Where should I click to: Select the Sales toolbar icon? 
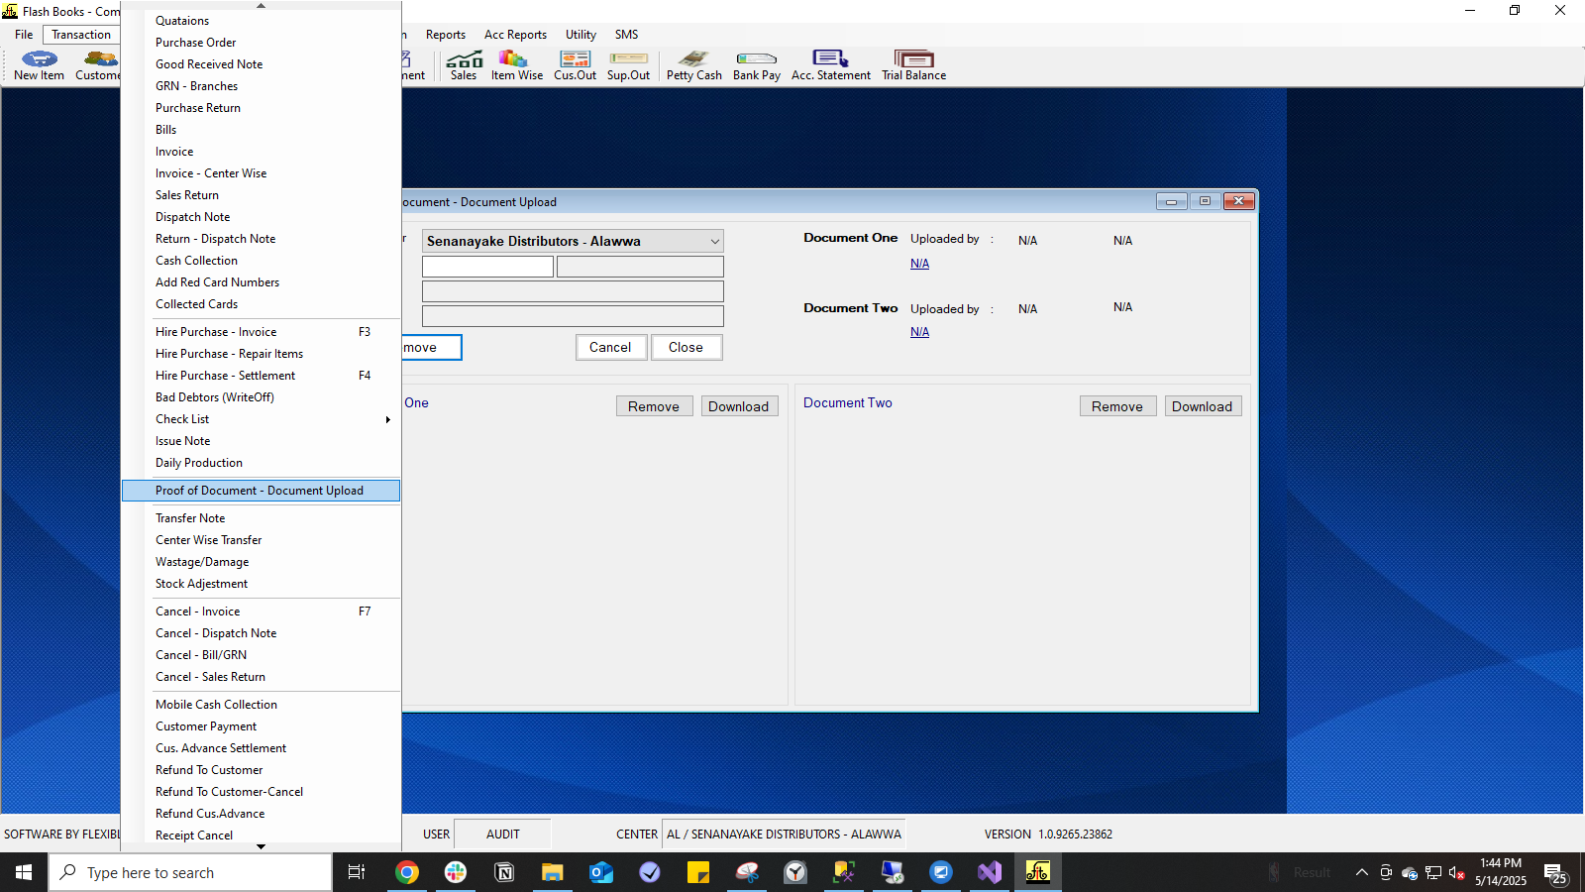[463, 64]
